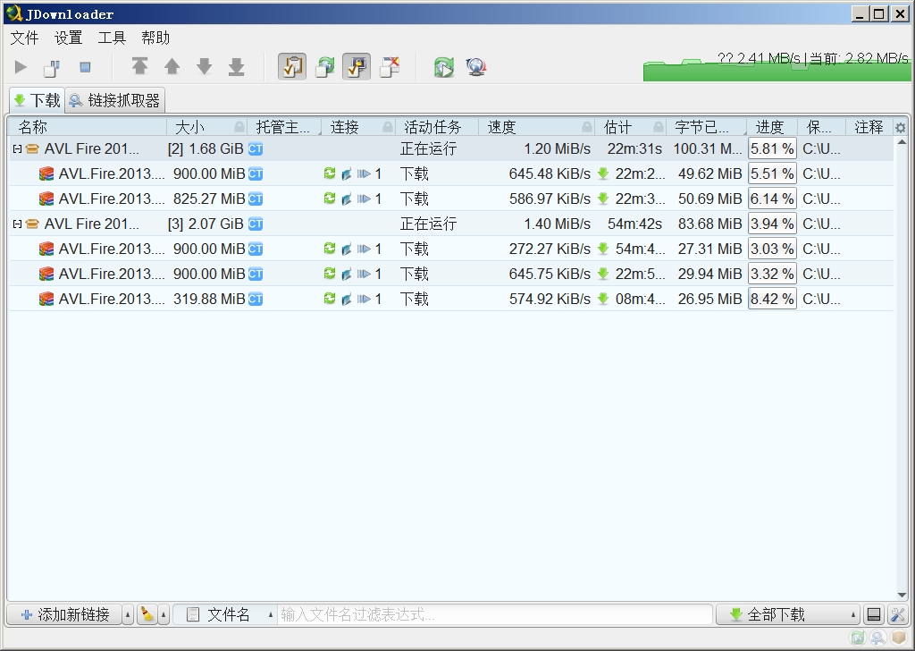
Task: Click the connection arrow icon in 319.88 MiB row
Action: (x=364, y=299)
